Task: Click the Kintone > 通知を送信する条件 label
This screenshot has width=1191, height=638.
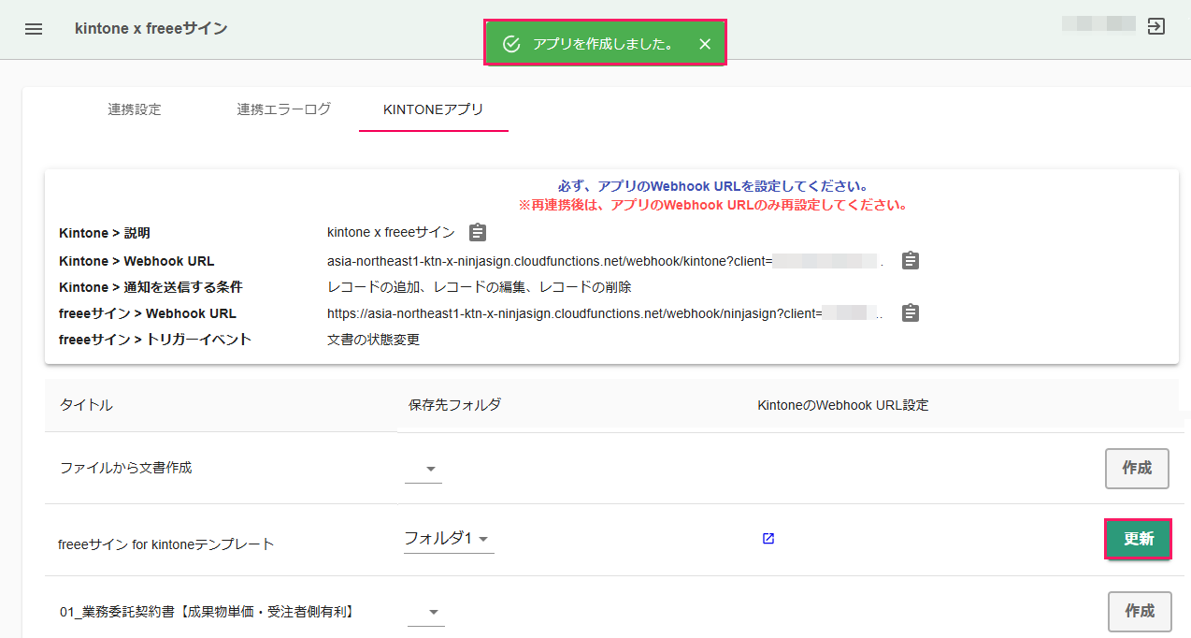Action: pos(151,287)
